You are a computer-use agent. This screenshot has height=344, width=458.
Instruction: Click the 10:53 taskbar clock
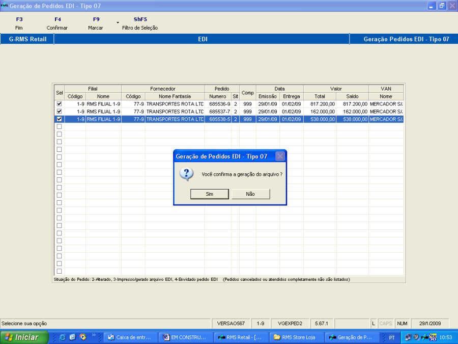[x=446, y=337]
